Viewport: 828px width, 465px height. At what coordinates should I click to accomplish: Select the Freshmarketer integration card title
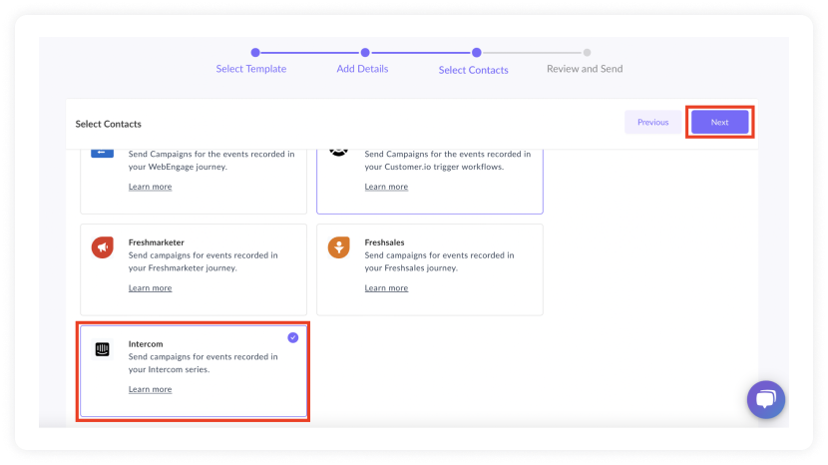coord(157,242)
